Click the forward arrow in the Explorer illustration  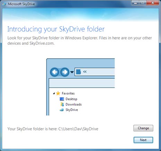(x=65, y=72)
